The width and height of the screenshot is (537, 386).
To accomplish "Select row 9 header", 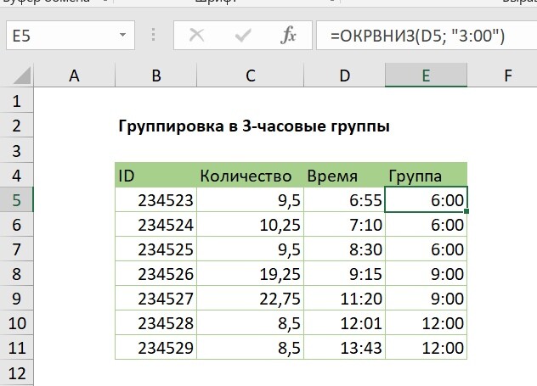I will coord(16,298).
